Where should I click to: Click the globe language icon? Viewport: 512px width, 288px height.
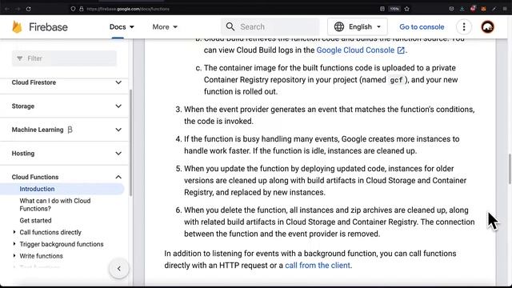pyautogui.click(x=339, y=26)
